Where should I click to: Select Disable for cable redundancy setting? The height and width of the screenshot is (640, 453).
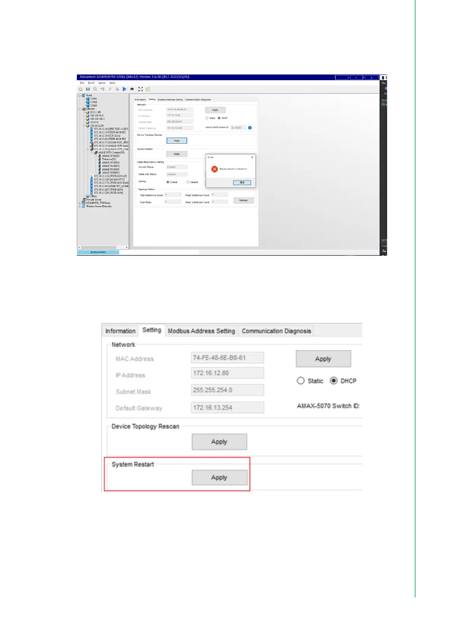point(188,182)
